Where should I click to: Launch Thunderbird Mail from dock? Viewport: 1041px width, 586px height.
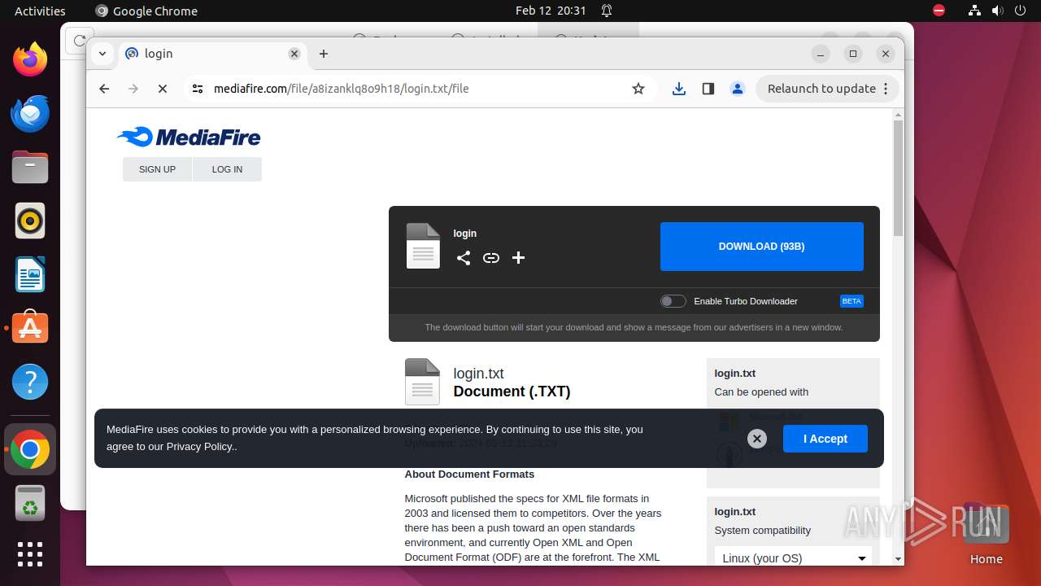click(30, 113)
